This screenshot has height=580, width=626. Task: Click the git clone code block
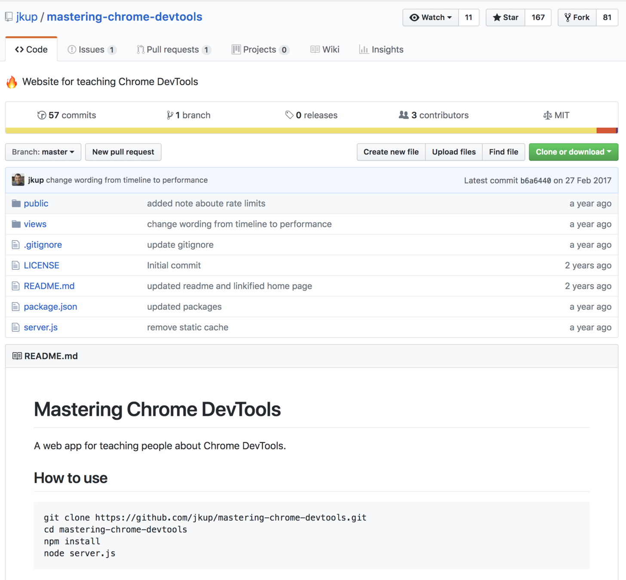point(312,535)
